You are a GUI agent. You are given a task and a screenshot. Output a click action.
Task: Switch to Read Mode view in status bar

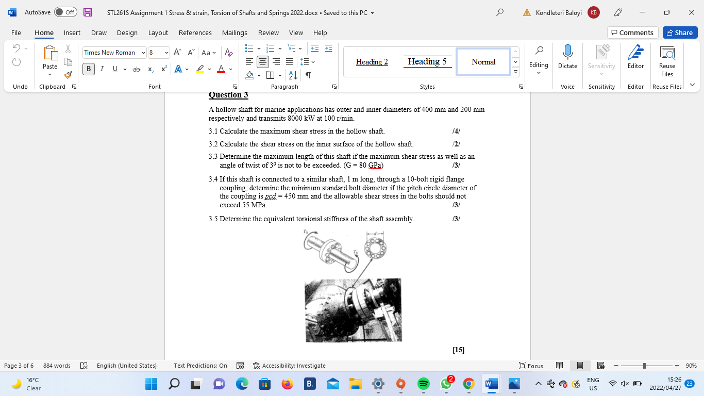tap(560, 366)
